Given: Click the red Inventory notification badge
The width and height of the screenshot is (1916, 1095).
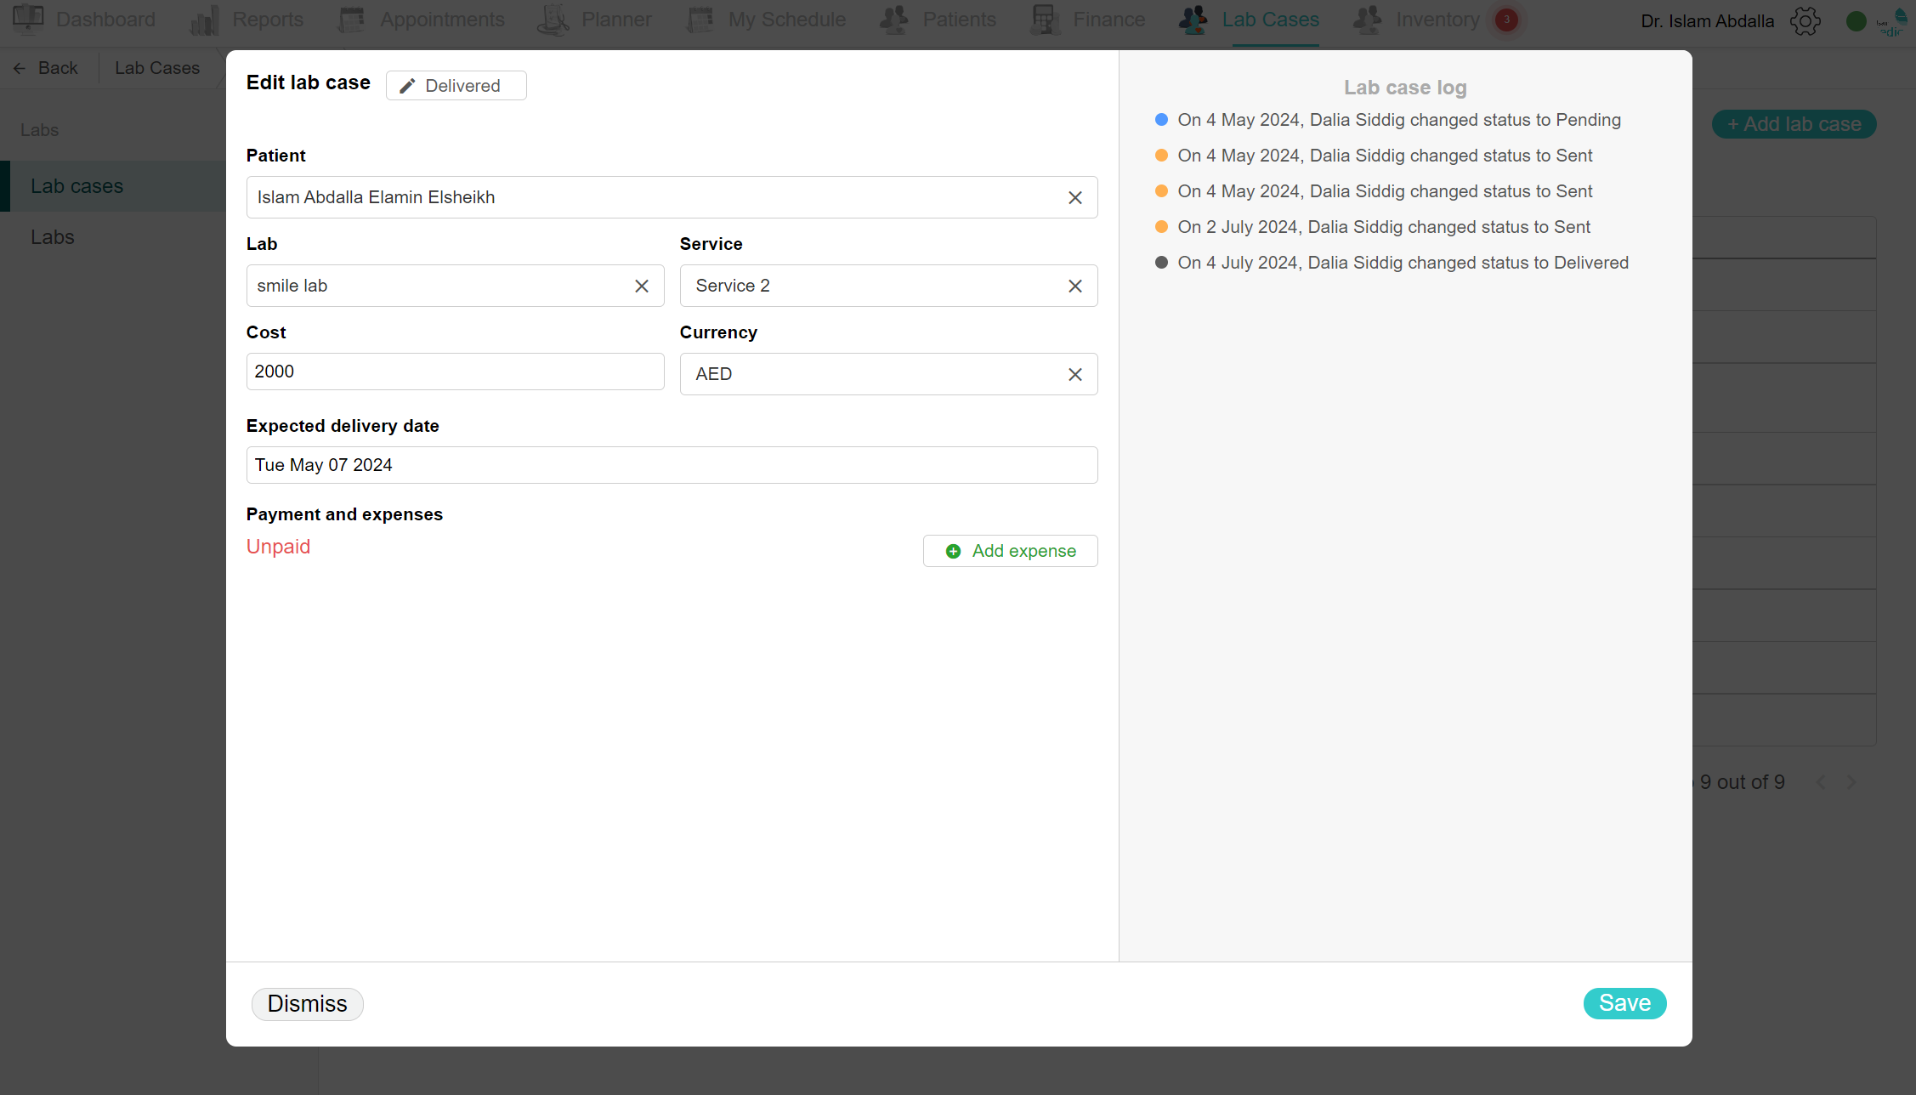Looking at the screenshot, I should pos(1506,20).
